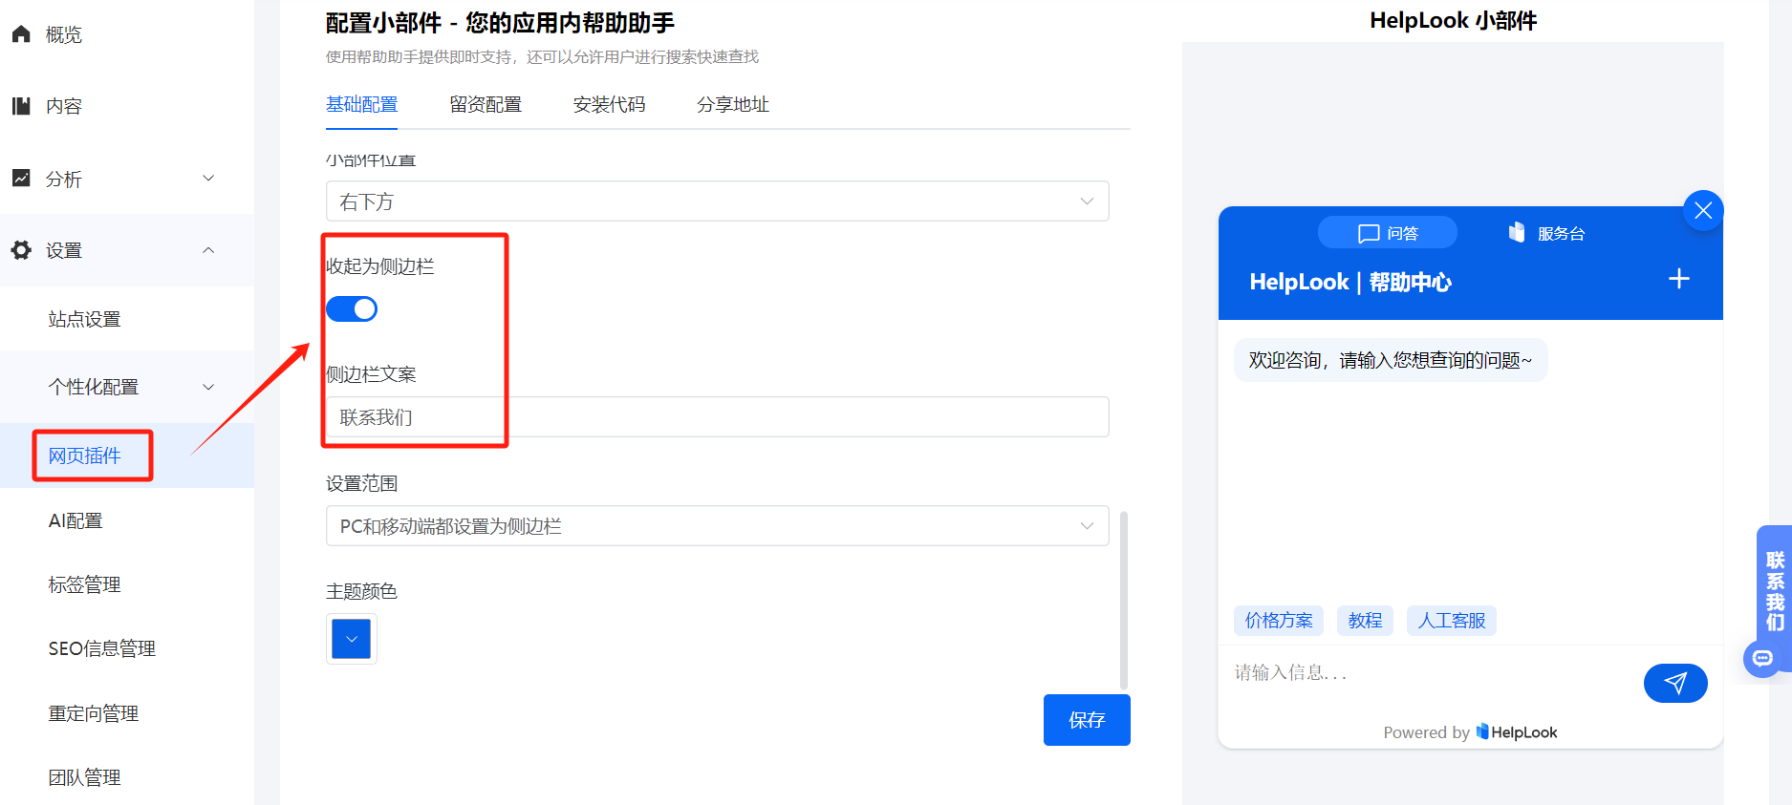
Task: Click the 设置 gear icon in sidebar
Action: click(x=21, y=250)
